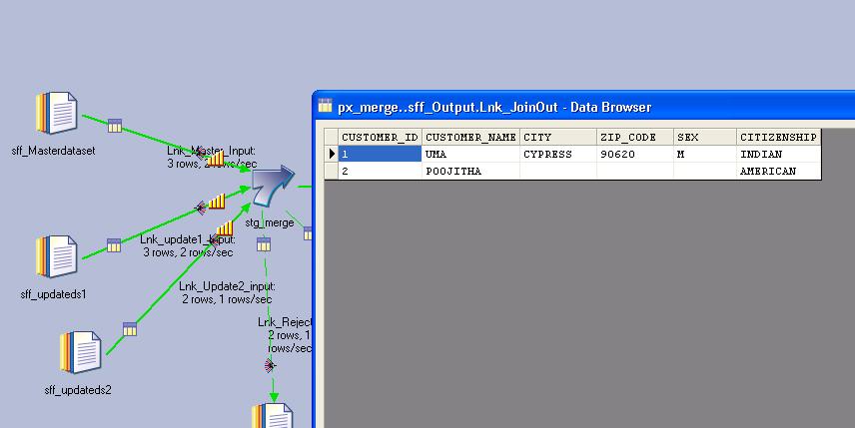Click the Data Browser title bar icon
855x428 pixels.
[325, 107]
